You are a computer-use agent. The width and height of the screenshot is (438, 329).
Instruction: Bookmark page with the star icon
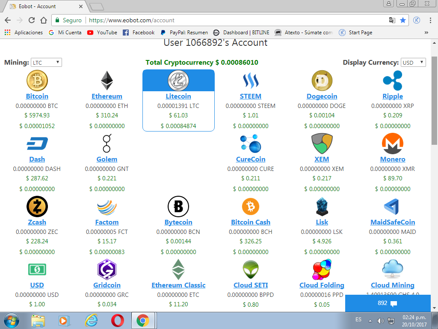tap(403, 20)
